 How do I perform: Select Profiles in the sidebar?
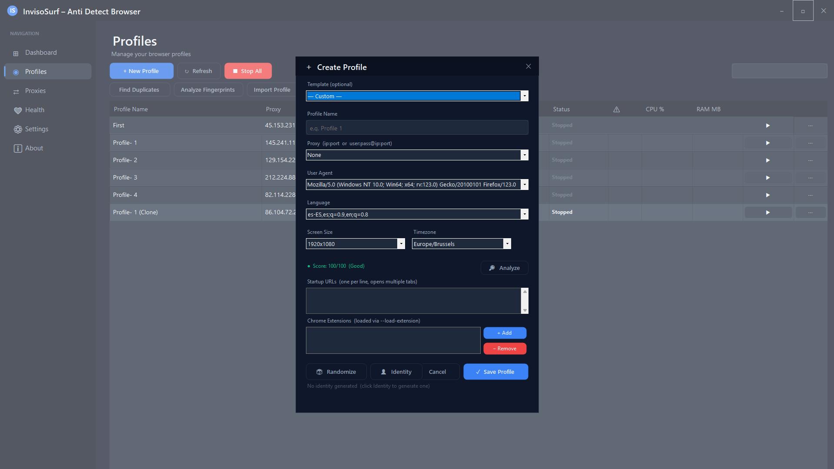pos(48,72)
